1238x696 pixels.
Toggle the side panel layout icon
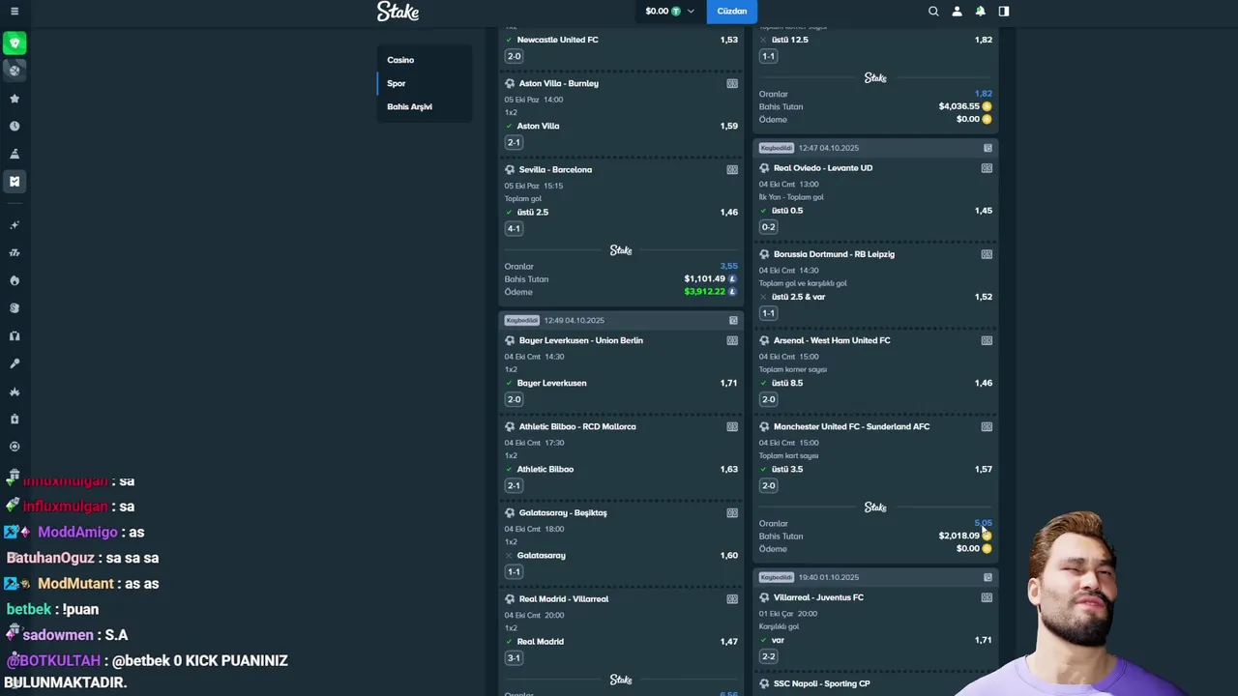pyautogui.click(x=1004, y=12)
